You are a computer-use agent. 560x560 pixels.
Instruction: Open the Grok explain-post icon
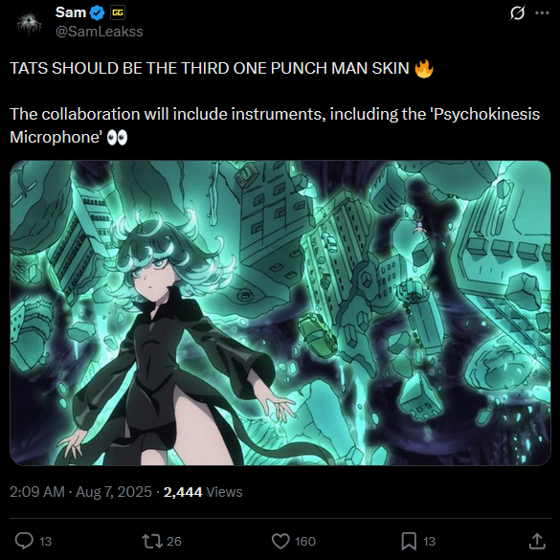(517, 13)
